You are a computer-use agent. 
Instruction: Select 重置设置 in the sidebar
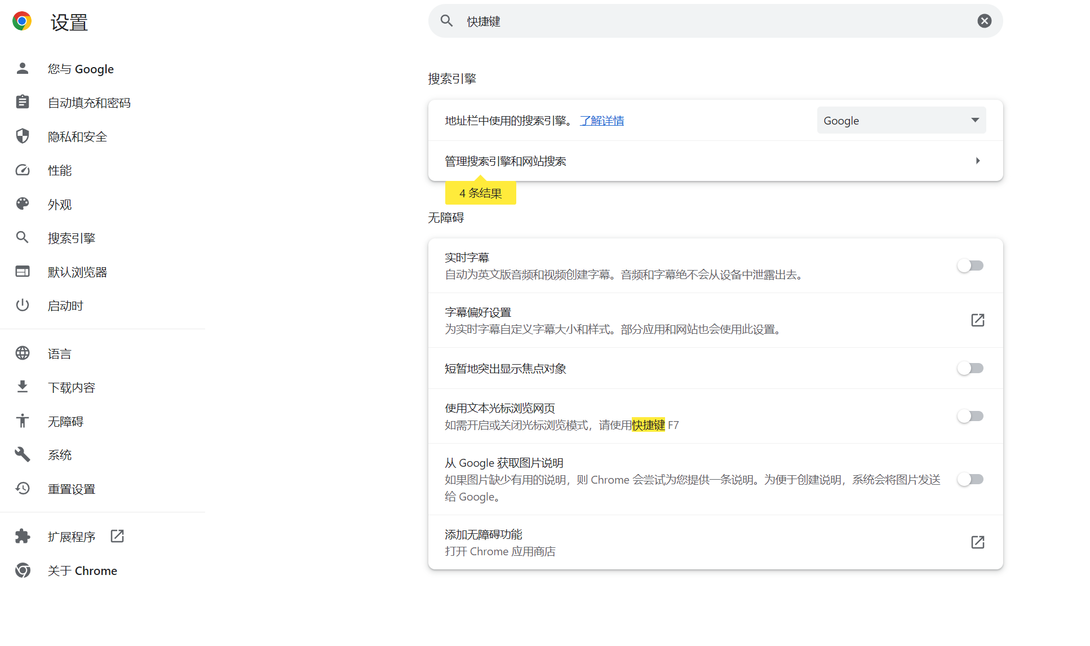[x=72, y=489]
